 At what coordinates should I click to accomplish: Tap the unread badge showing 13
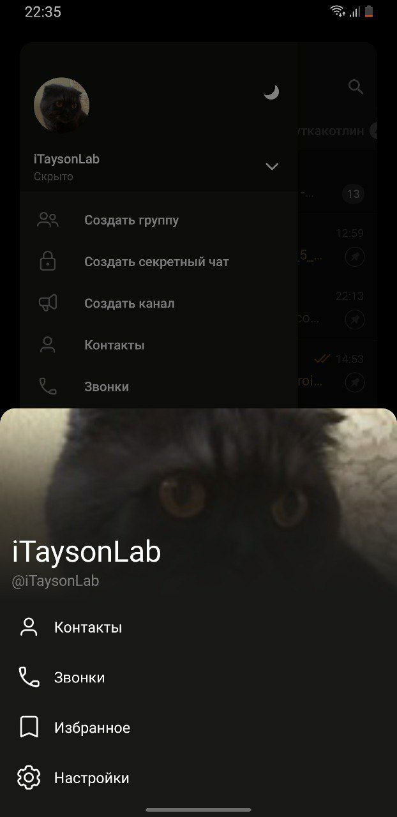[353, 193]
